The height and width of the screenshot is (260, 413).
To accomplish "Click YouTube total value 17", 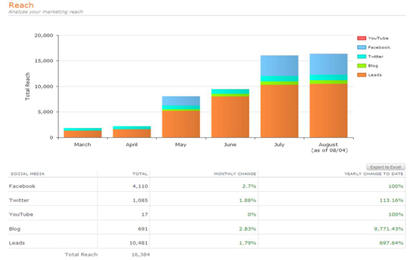I will [x=145, y=214].
